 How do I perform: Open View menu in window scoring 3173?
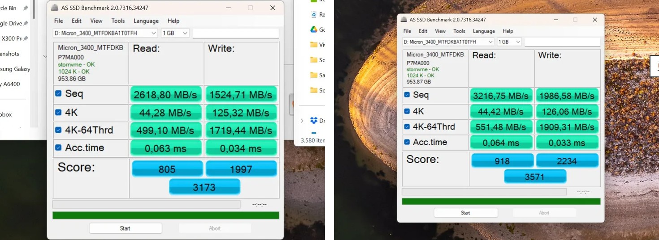pyautogui.click(x=96, y=21)
